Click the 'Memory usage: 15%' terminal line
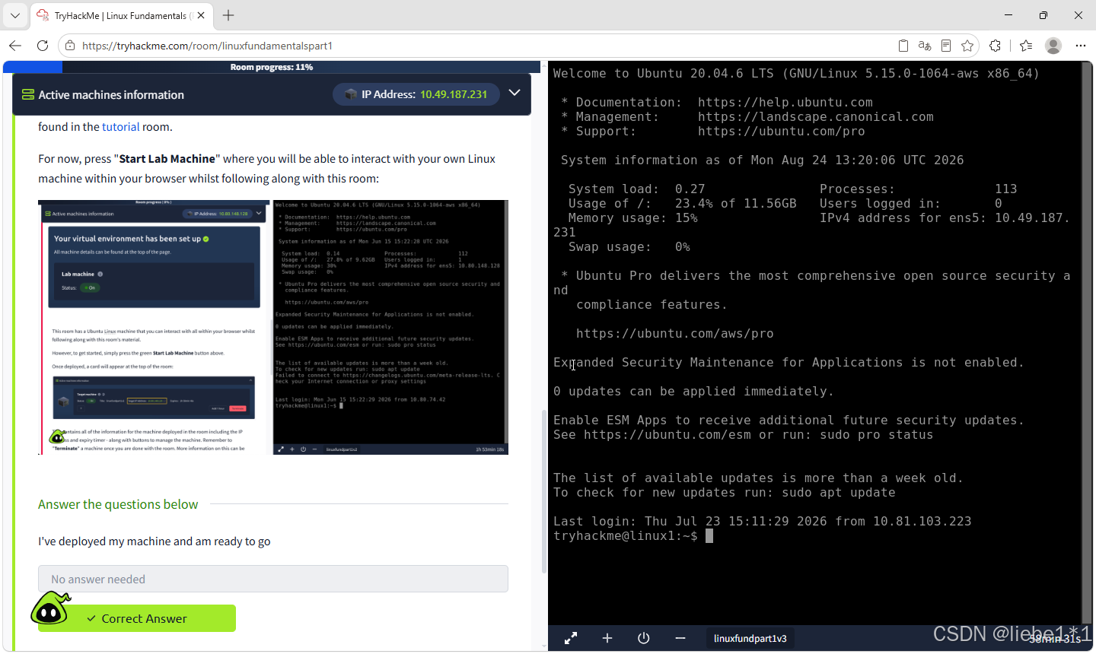Image resolution: width=1096 pixels, height=654 pixels. (633, 218)
